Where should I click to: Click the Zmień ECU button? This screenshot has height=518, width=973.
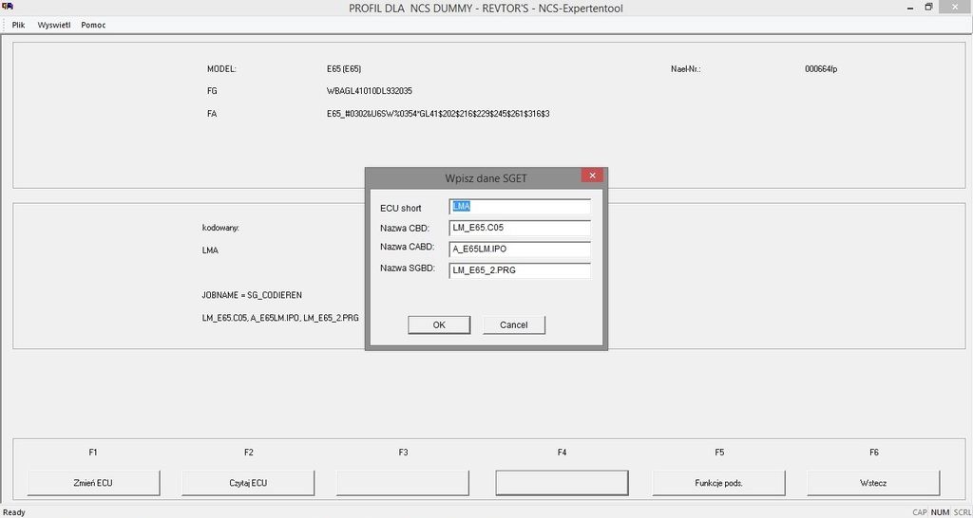point(93,483)
